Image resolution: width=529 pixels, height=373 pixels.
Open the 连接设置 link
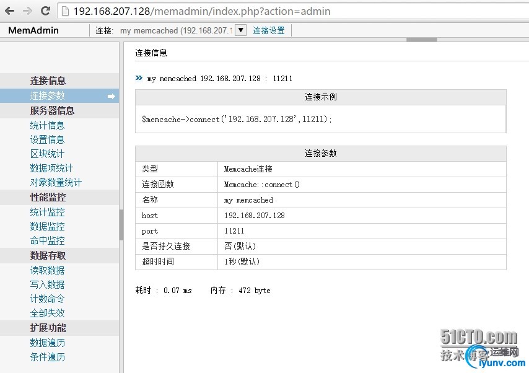click(269, 30)
